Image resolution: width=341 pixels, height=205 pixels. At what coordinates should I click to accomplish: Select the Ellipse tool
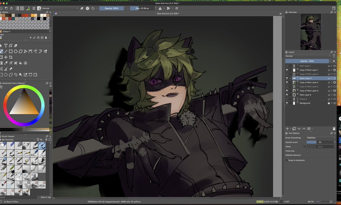coord(16,51)
